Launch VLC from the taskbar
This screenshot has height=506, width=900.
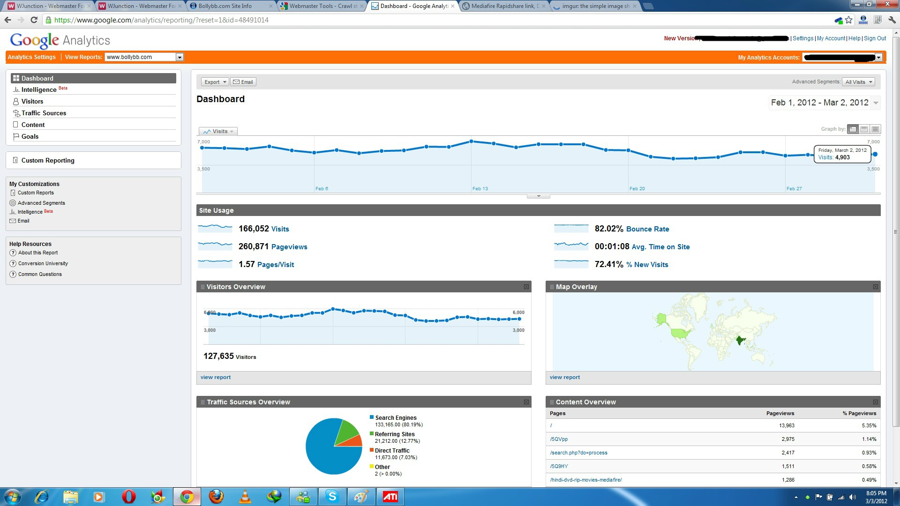tap(245, 497)
